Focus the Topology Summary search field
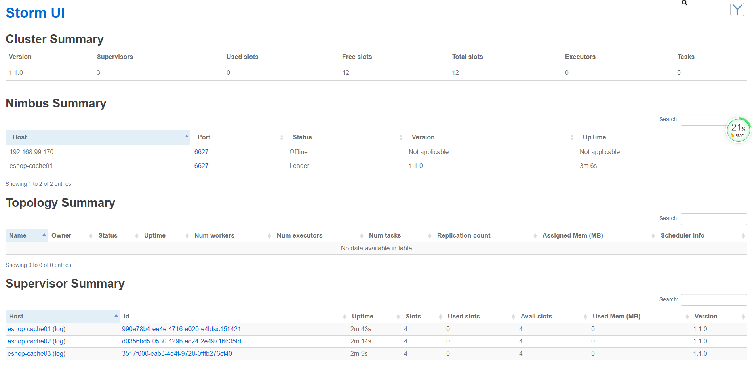 (714, 219)
